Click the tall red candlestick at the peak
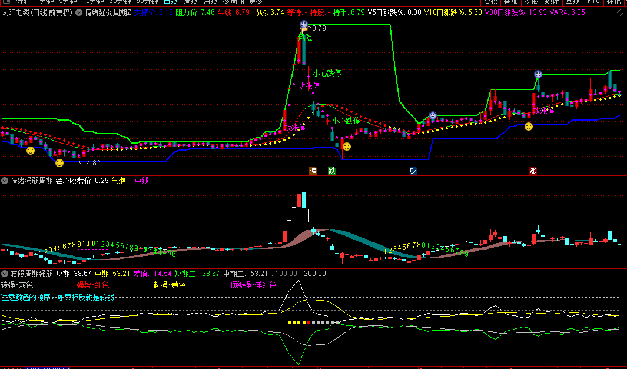 coord(298,49)
